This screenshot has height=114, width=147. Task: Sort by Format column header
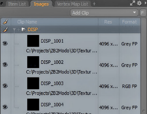[129, 22]
